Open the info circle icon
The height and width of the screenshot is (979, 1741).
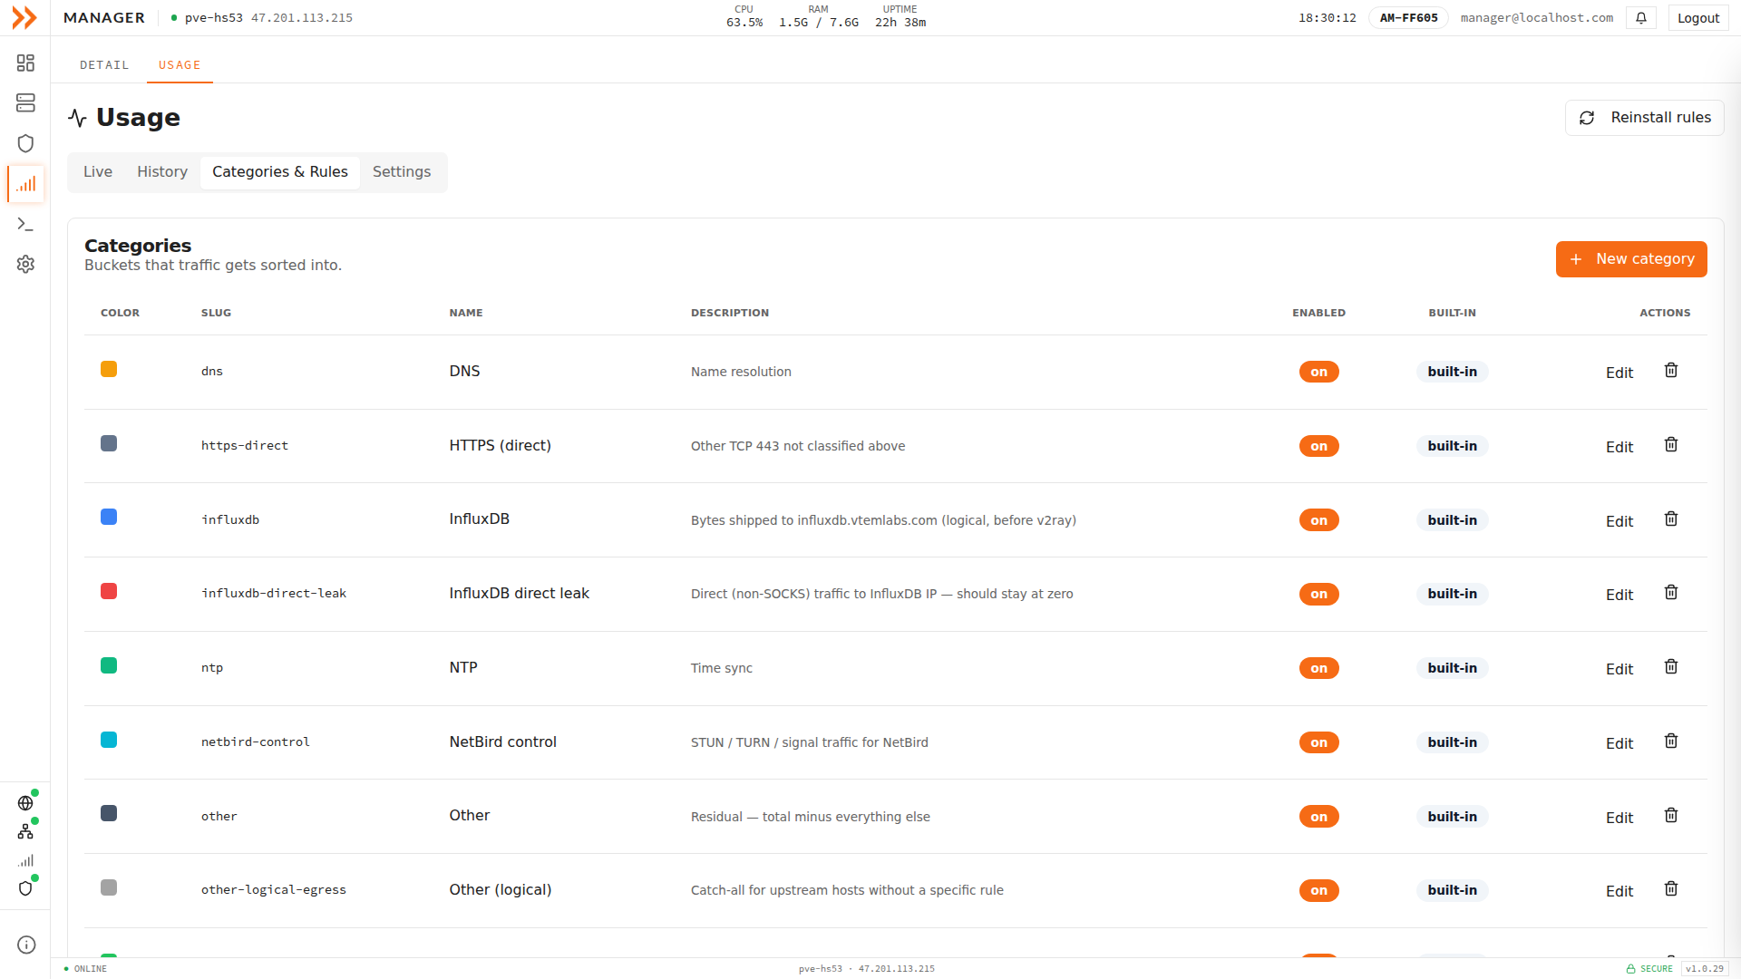click(x=26, y=945)
